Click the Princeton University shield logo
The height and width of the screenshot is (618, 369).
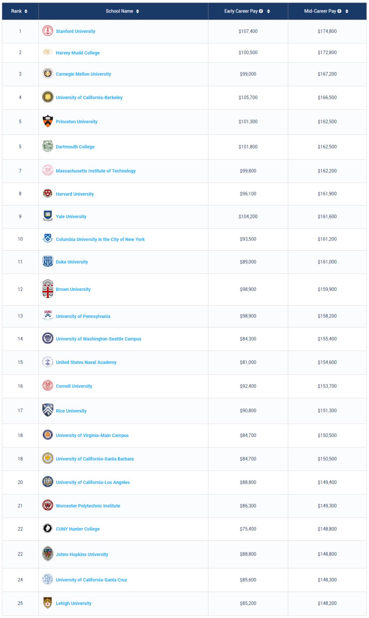point(47,121)
